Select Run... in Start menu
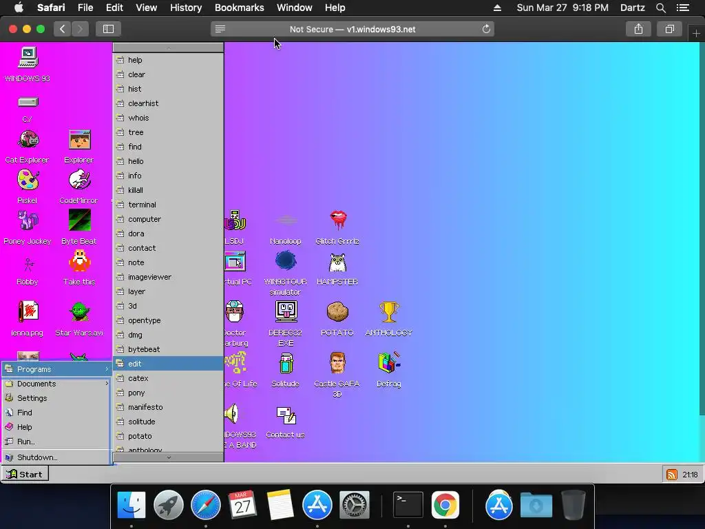 point(56,442)
